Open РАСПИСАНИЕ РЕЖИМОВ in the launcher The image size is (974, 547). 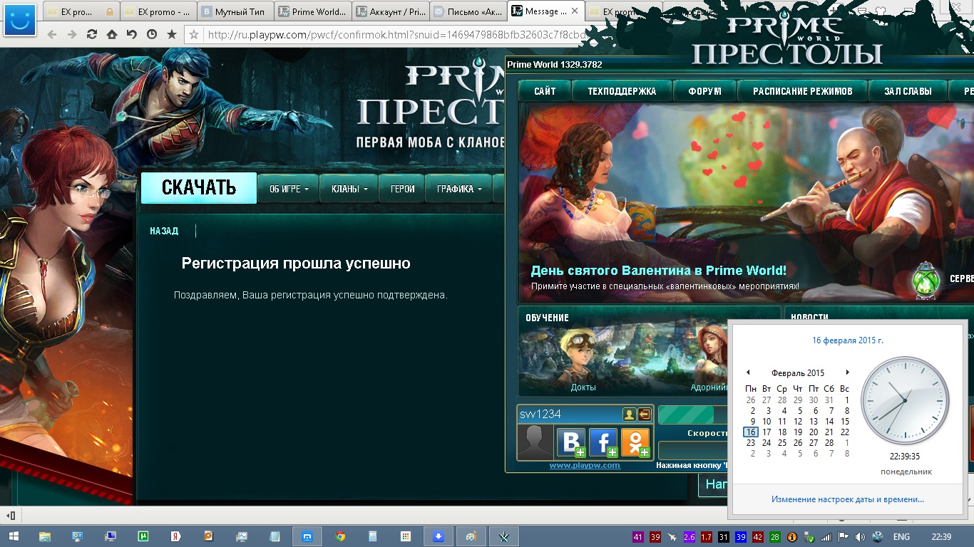coord(802,91)
